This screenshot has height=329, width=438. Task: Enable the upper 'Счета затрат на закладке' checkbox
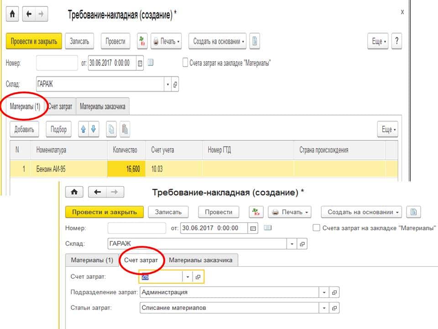pos(185,63)
